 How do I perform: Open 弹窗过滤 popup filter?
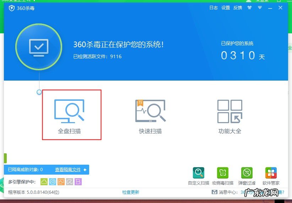[247, 176]
